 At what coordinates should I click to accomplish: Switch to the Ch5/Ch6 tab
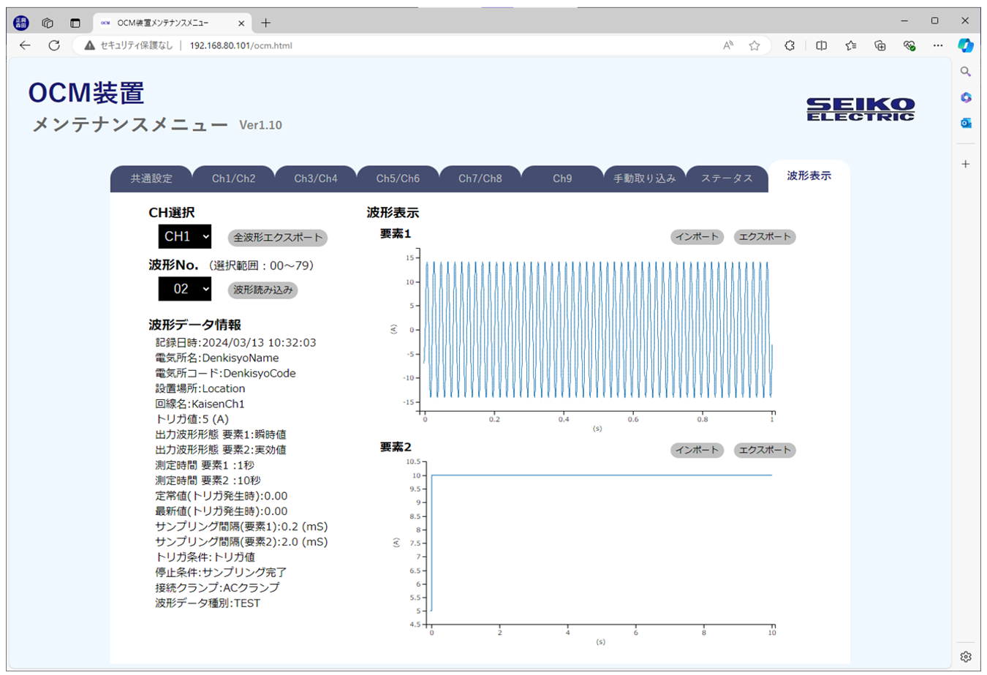398,178
